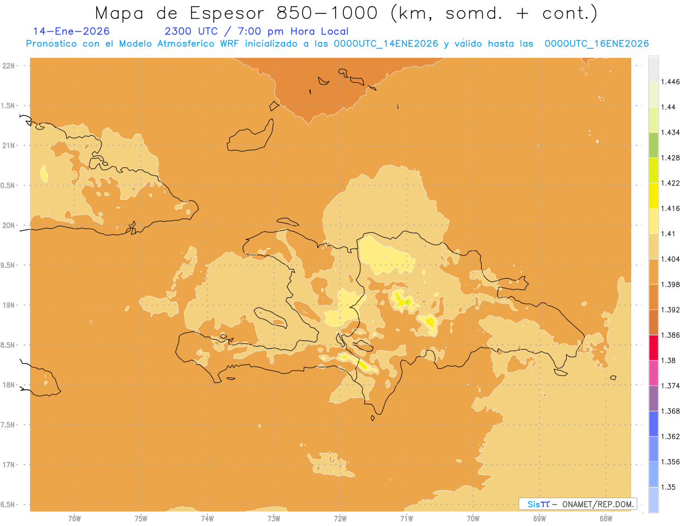
Task: Click the longitude axis label '73W'
Action: pyautogui.click(x=274, y=519)
